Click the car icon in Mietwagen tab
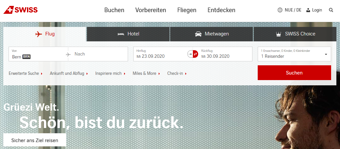The height and width of the screenshot is (149, 340). coord(198,34)
